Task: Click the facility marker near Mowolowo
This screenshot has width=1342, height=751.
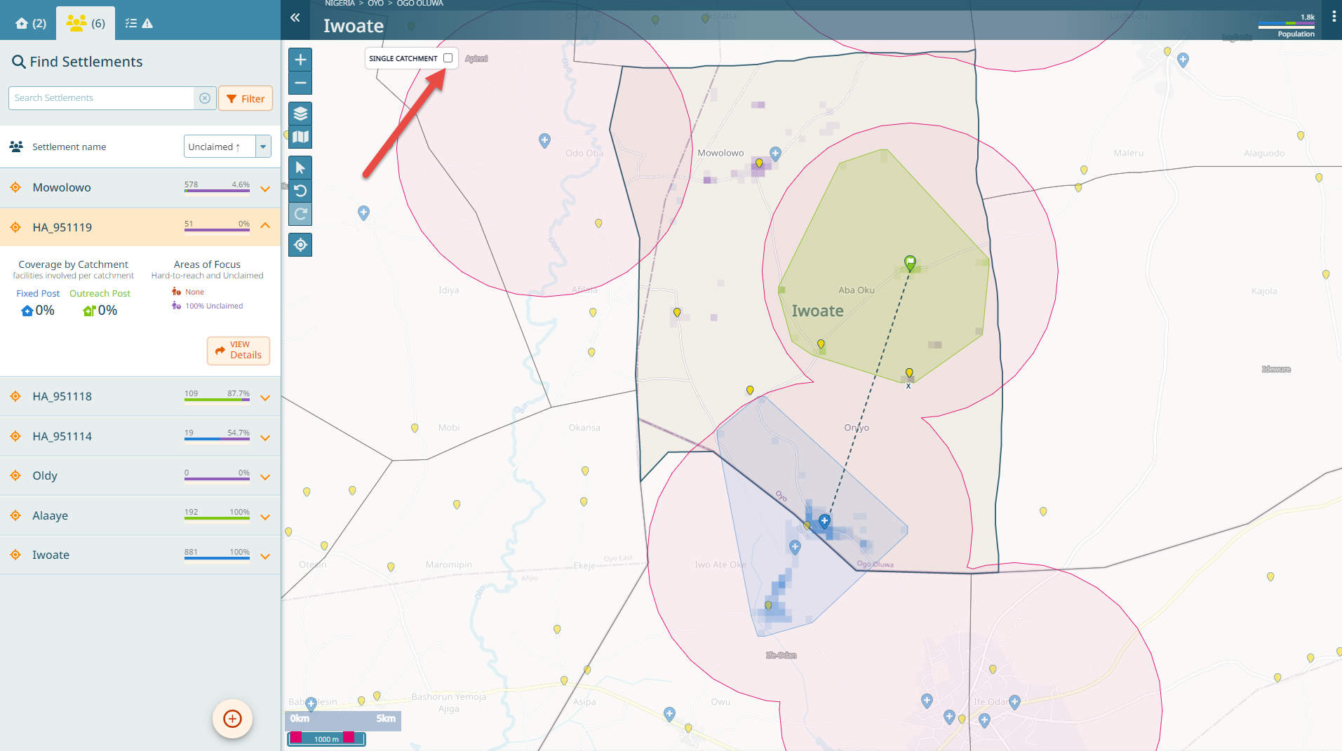Action: tap(775, 153)
